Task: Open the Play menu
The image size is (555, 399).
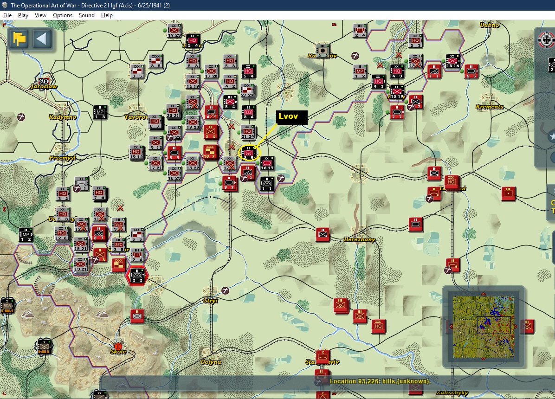Action: coord(23,15)
